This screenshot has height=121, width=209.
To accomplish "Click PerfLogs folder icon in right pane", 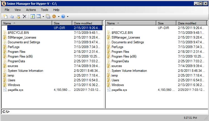I will coord(109,47).
